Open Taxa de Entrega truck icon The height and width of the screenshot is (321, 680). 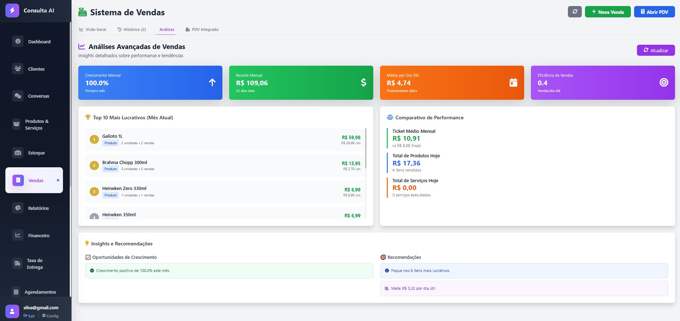pos(17,263)
